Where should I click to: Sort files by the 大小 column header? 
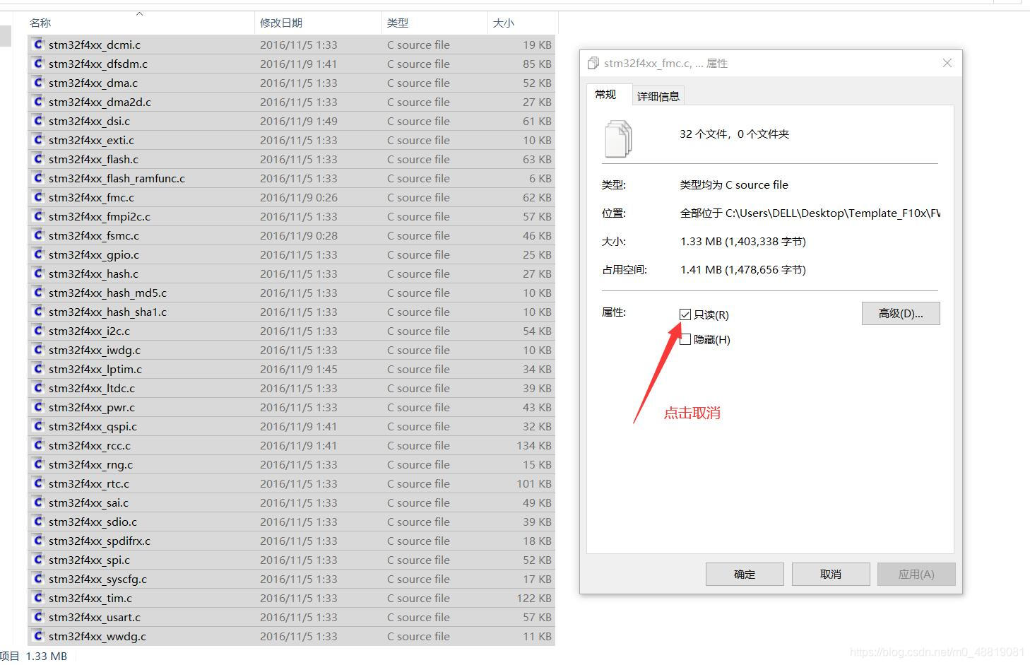pyautogui.click(x=504, y=23)
